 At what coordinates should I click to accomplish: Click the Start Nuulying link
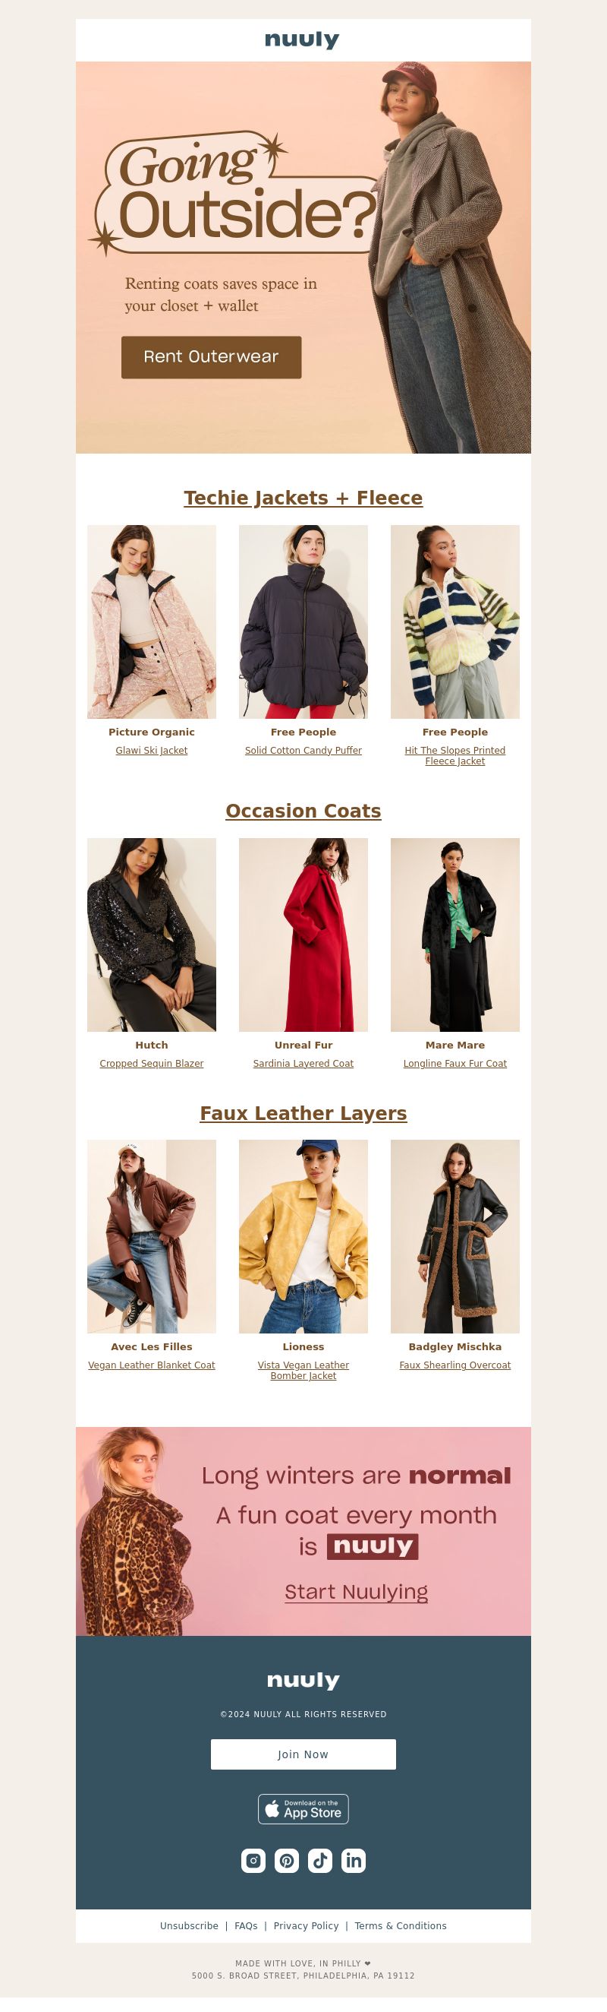pos(357,1592)
